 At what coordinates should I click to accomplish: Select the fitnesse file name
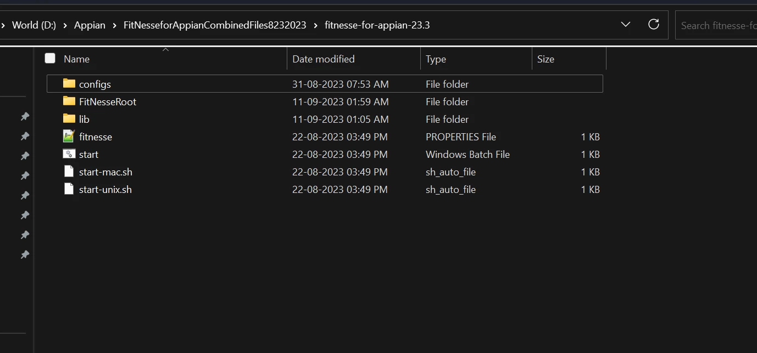click(96, 137)
